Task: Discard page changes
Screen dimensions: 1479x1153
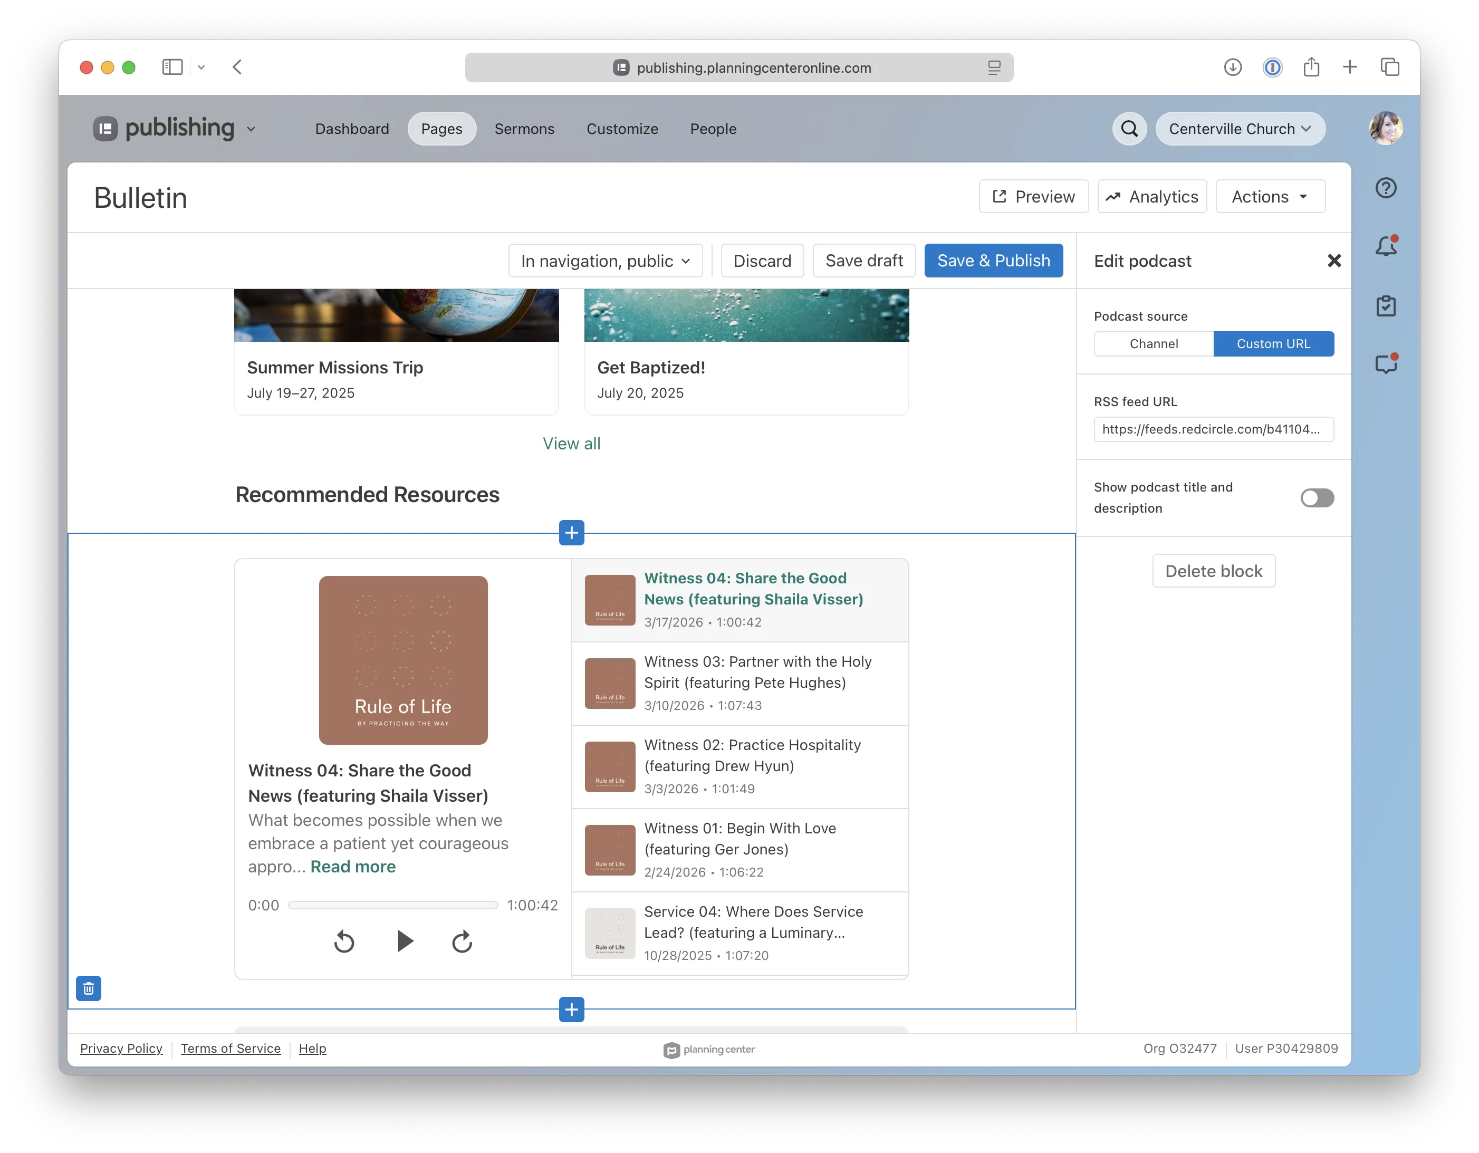Action: (762, 261)
